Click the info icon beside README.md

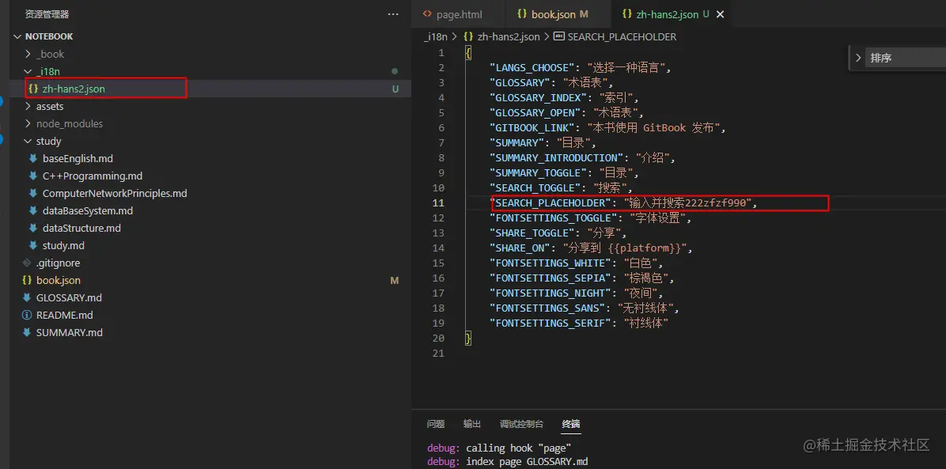point(27,316)
